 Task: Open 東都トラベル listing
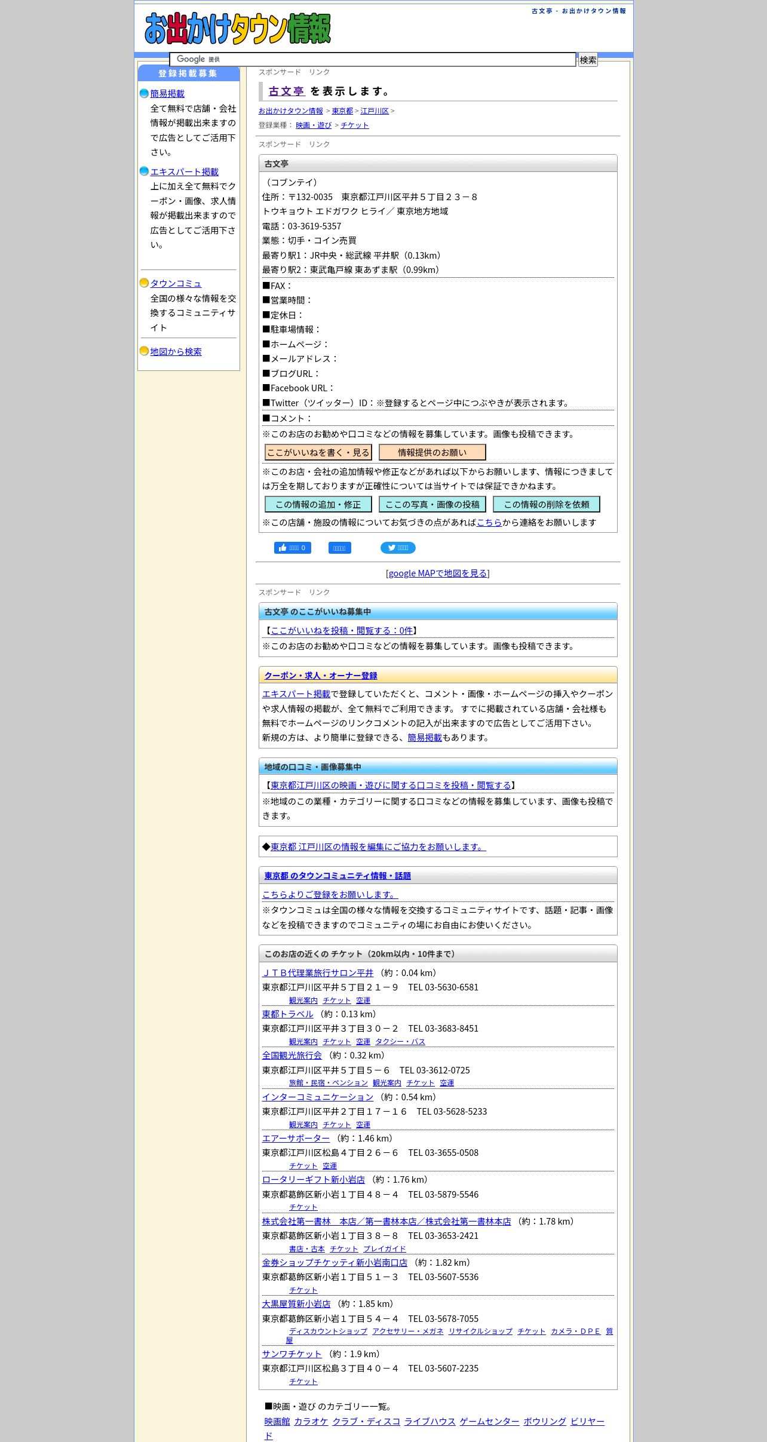tap(288, 1014)
